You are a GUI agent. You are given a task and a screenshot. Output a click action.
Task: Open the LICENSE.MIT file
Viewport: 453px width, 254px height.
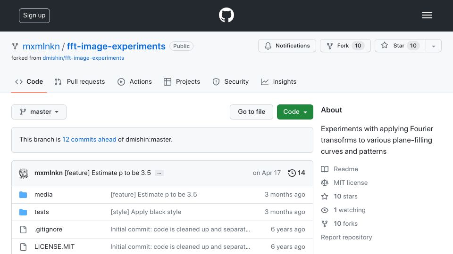(x=54, y=247)
